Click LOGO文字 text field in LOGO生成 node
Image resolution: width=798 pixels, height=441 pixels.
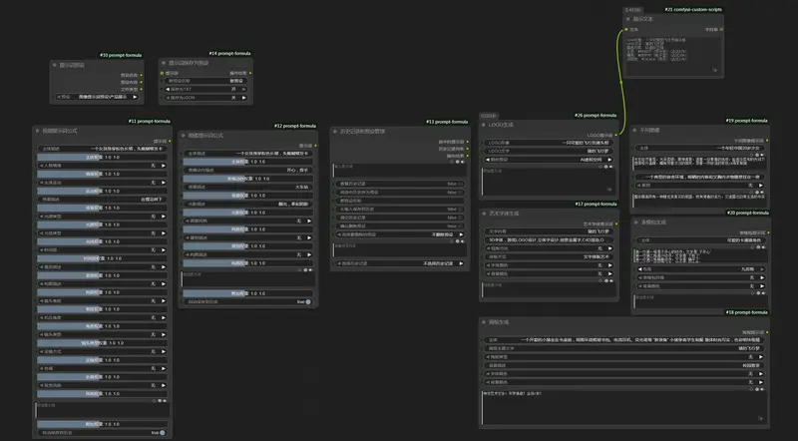[549, 152]
